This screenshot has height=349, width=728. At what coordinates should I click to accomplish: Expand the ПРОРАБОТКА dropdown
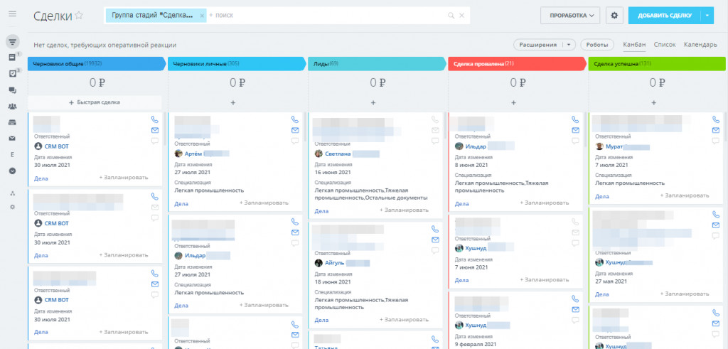click(x=570, y=16)
